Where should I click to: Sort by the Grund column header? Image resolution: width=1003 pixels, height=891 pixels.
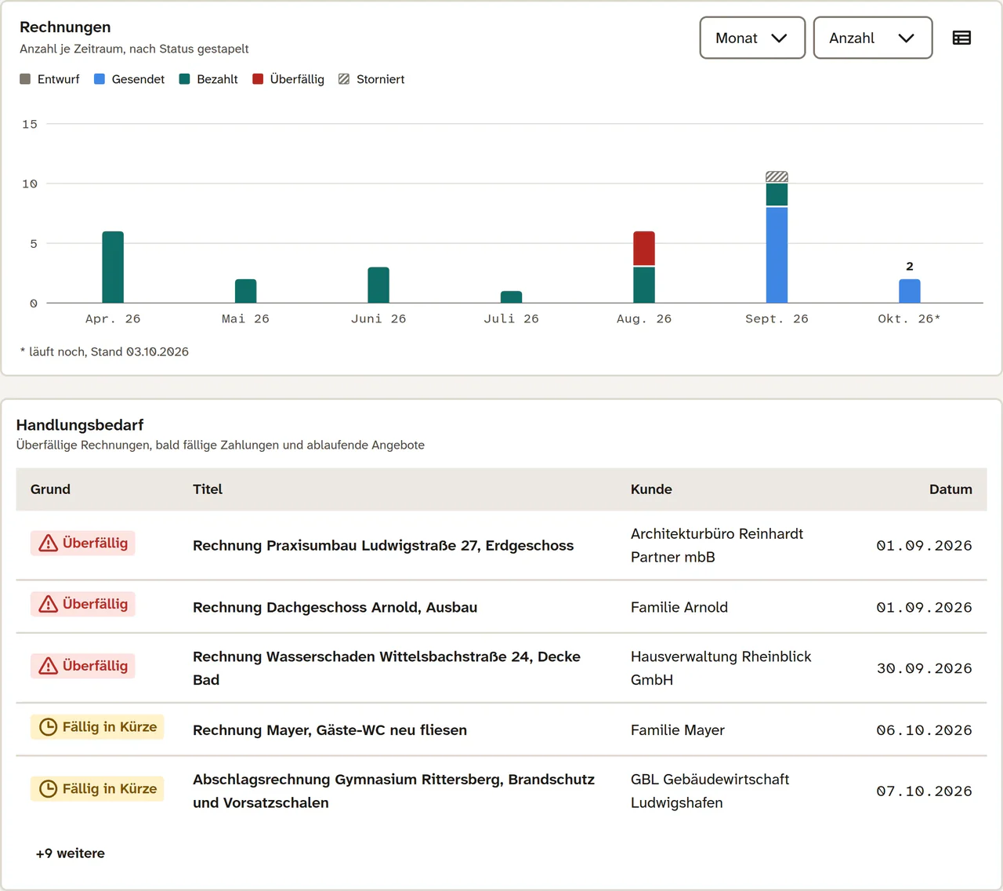50,489
